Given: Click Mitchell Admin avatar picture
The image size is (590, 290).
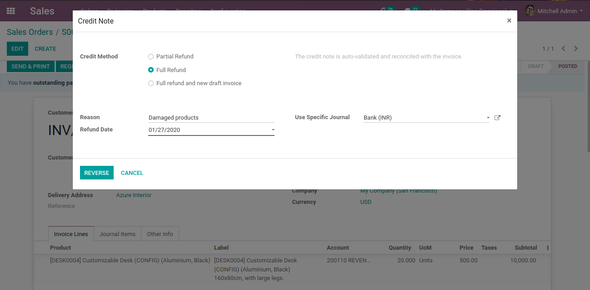Looking at the screenshot, I should [530, 11].
